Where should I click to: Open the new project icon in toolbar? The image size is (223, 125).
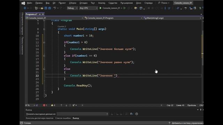point(36,8)
